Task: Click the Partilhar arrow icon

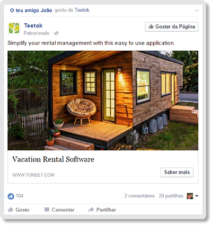Action: pyautogui.click(x=91, y=210)
